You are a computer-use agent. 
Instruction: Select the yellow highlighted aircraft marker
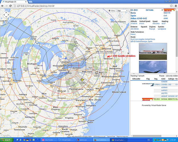82,80
